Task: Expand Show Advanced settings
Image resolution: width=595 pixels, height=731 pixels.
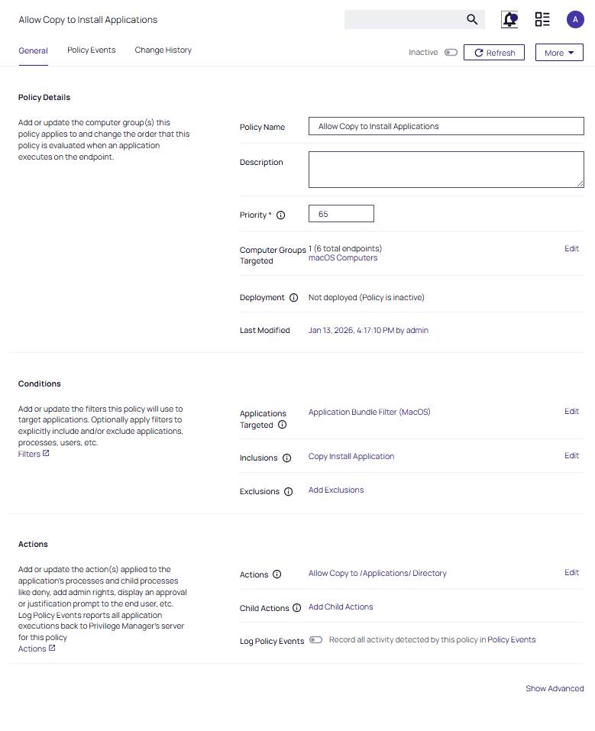Action: 555,689
